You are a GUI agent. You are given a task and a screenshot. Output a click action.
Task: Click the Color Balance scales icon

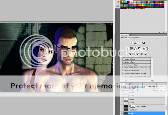(135, 48)
